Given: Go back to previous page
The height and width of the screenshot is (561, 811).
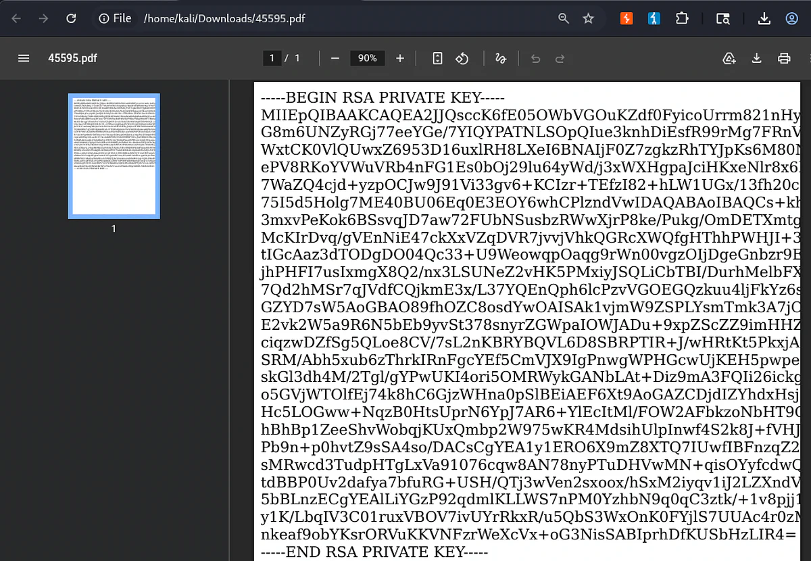Looking at the screenshot, I should coord(16,19).
